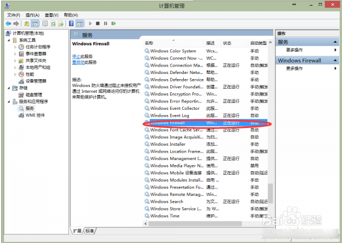The image size is (342, 243).
Task: Select the Windows Firewall service row
Action: [205, 123]
